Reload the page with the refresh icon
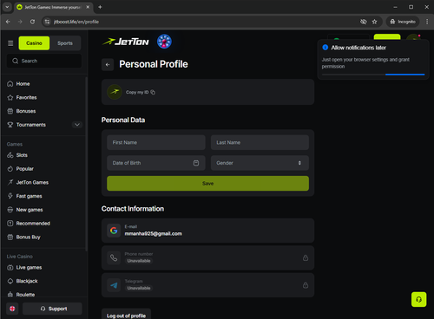The width and height of the screenshot is (434, 319). click(32, 22)
